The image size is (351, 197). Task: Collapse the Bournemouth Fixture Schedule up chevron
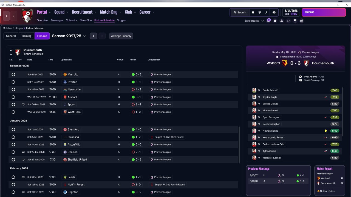point(11,50)
